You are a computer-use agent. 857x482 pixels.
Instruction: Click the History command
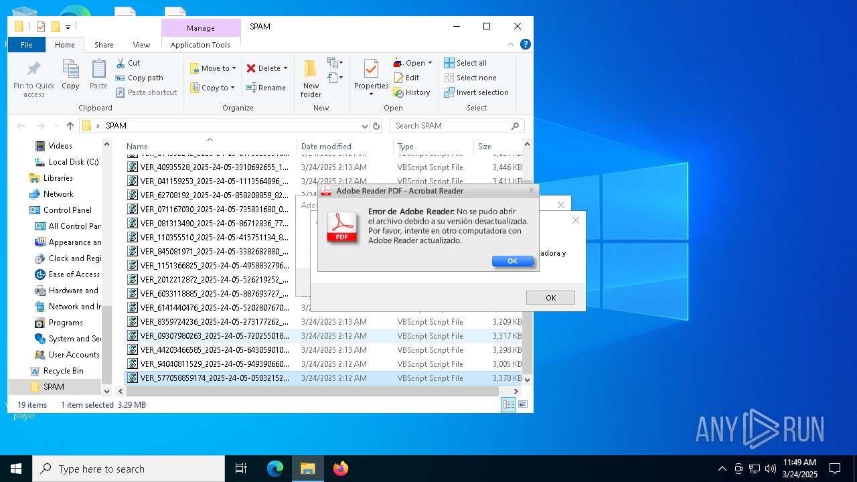(412, 92)
